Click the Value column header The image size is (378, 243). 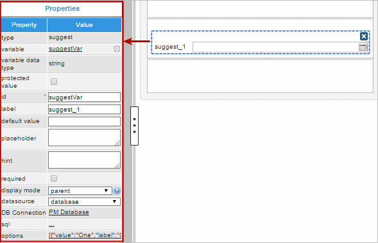click(x=84, y=25)
